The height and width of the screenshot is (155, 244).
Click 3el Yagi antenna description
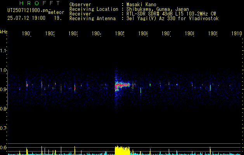(173, 19)
